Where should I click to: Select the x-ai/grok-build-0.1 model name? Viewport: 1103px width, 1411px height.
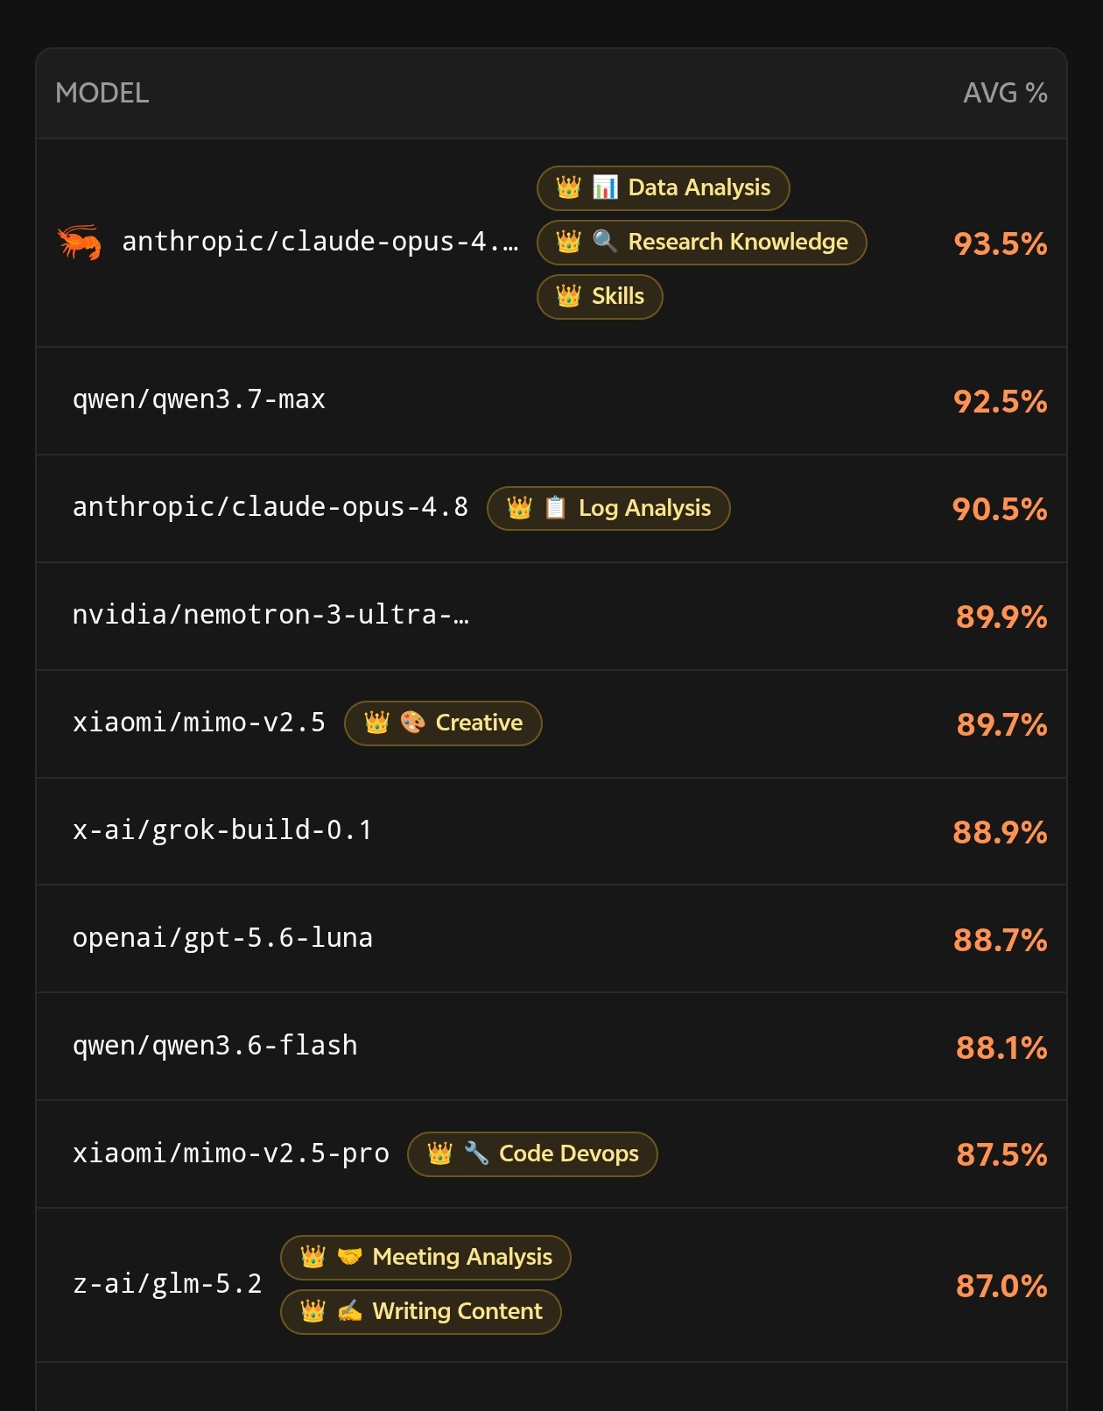[222, 829]
